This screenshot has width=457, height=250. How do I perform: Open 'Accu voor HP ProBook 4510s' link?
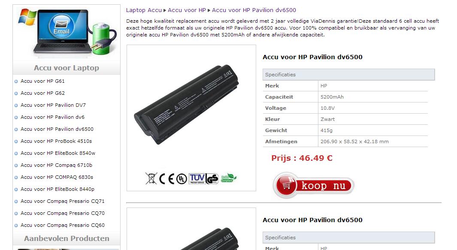56,141
